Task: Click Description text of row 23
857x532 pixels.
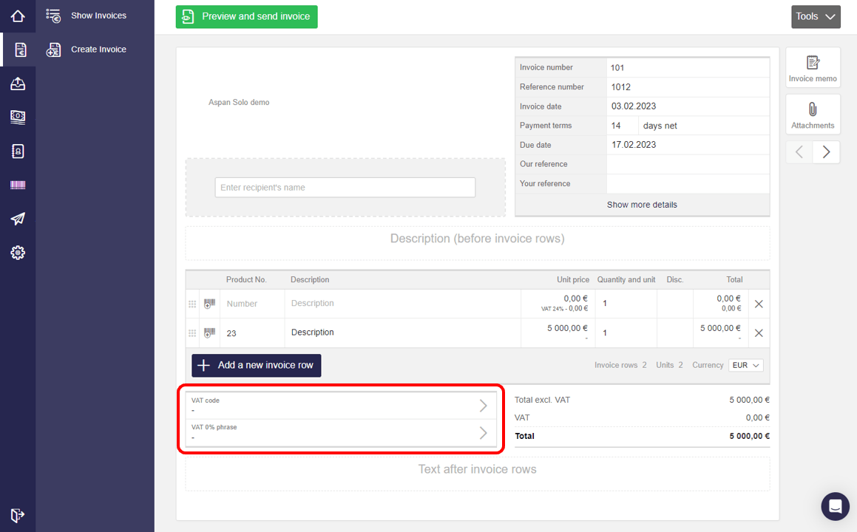Action: coord(312,332)
